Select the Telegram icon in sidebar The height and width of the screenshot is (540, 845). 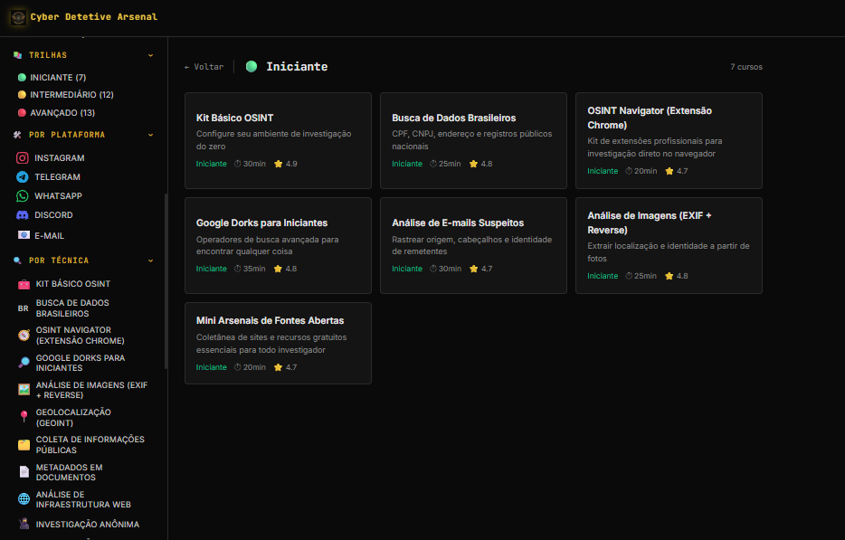22,176
